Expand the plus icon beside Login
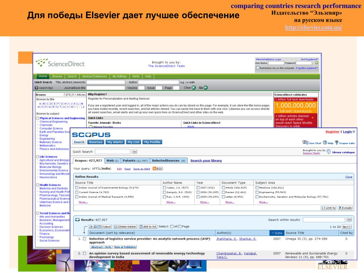 [354, 132]
